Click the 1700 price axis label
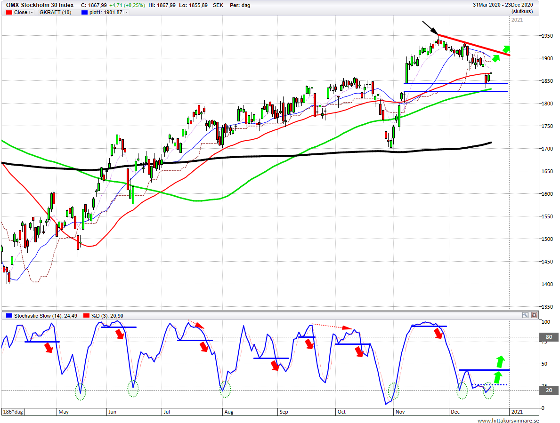This screenshot has height=423, width=560. point(547,149)
